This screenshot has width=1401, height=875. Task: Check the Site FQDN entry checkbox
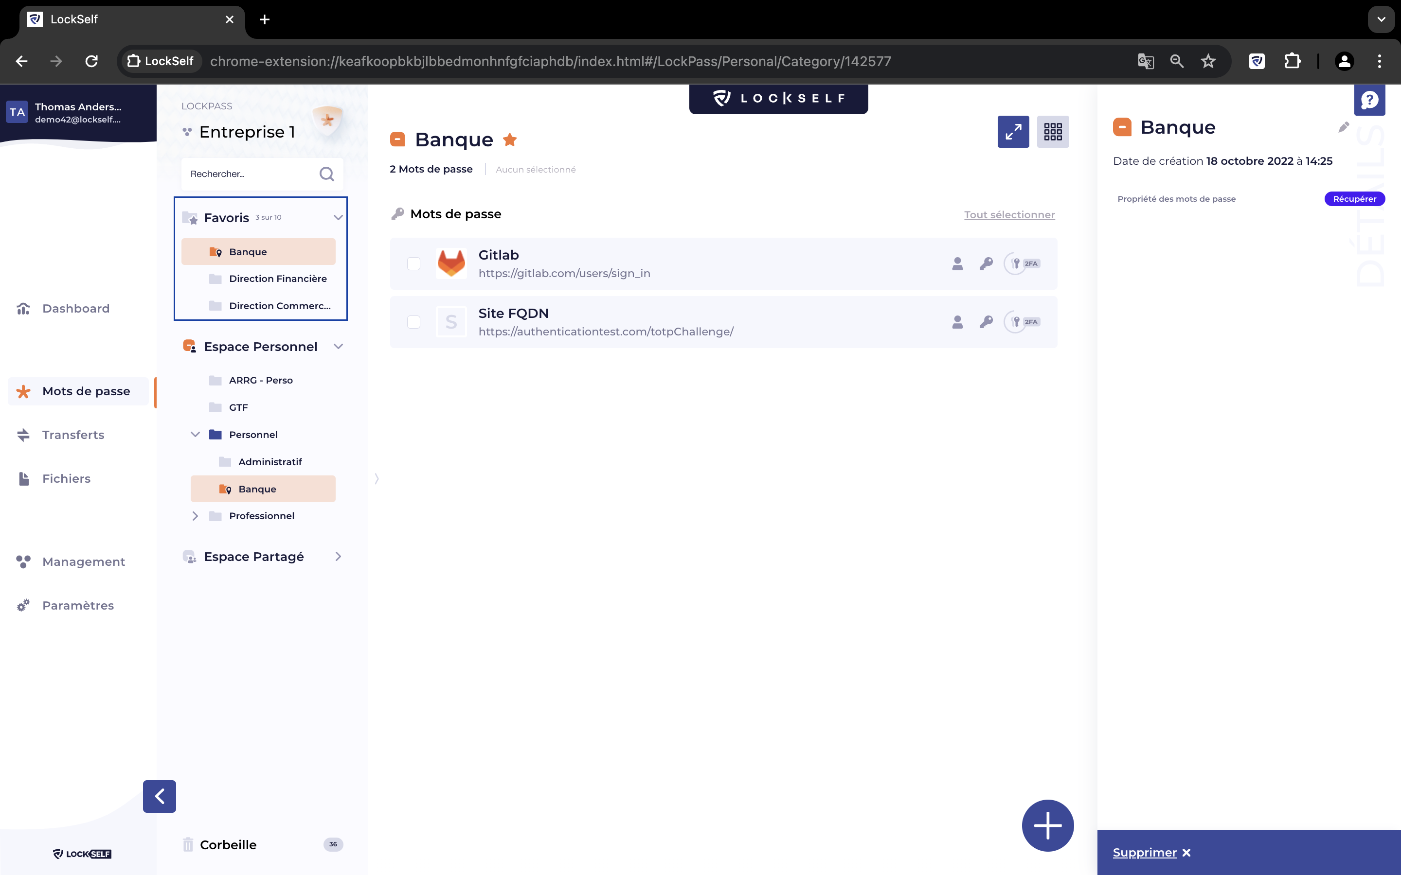[413, 322]
